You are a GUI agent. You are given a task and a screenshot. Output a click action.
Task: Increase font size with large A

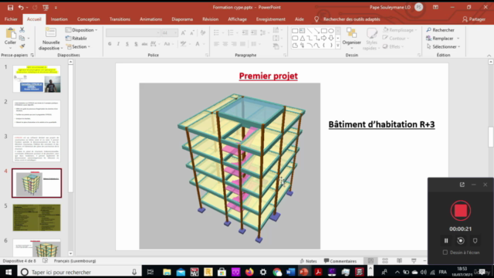click(184, 32)
